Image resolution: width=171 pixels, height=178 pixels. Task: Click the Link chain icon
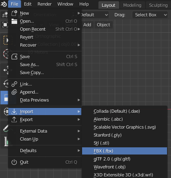[14, 84]
